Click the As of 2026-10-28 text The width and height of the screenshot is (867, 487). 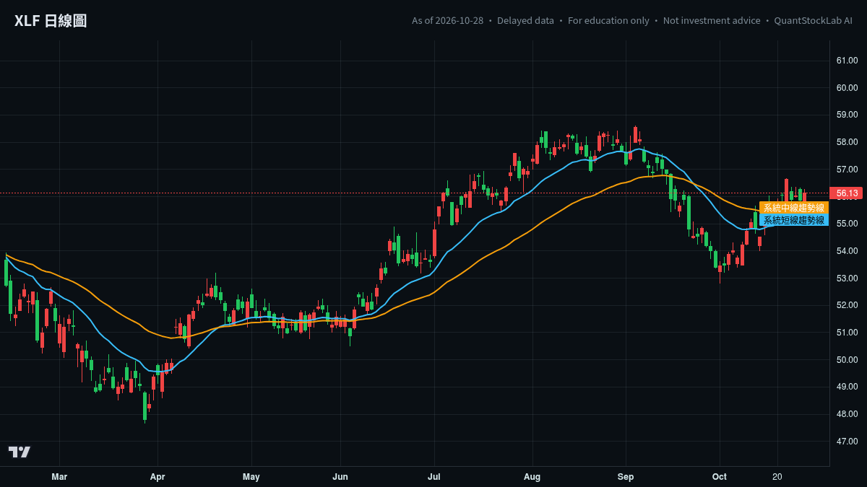(447, 21)
